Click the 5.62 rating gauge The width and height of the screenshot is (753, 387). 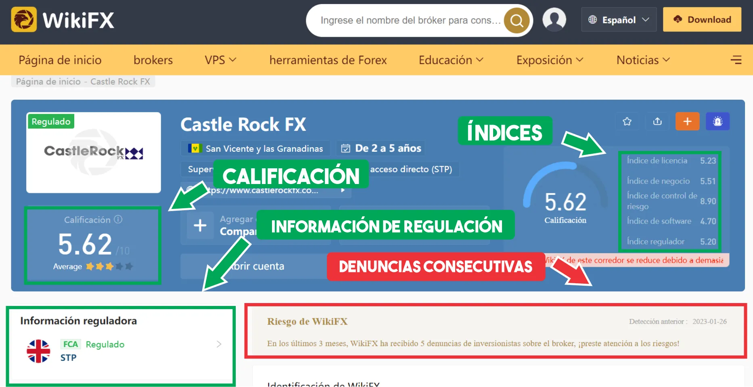pyautogui.click(x=565, y=193)
